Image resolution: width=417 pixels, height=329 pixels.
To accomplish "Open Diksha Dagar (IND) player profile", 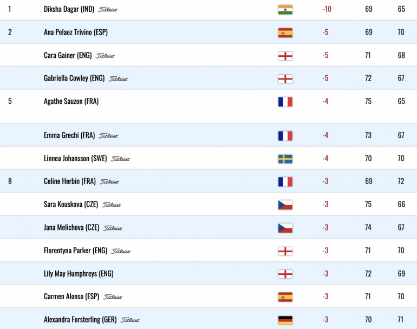I will pyautogui.click(x=69, y=9).
